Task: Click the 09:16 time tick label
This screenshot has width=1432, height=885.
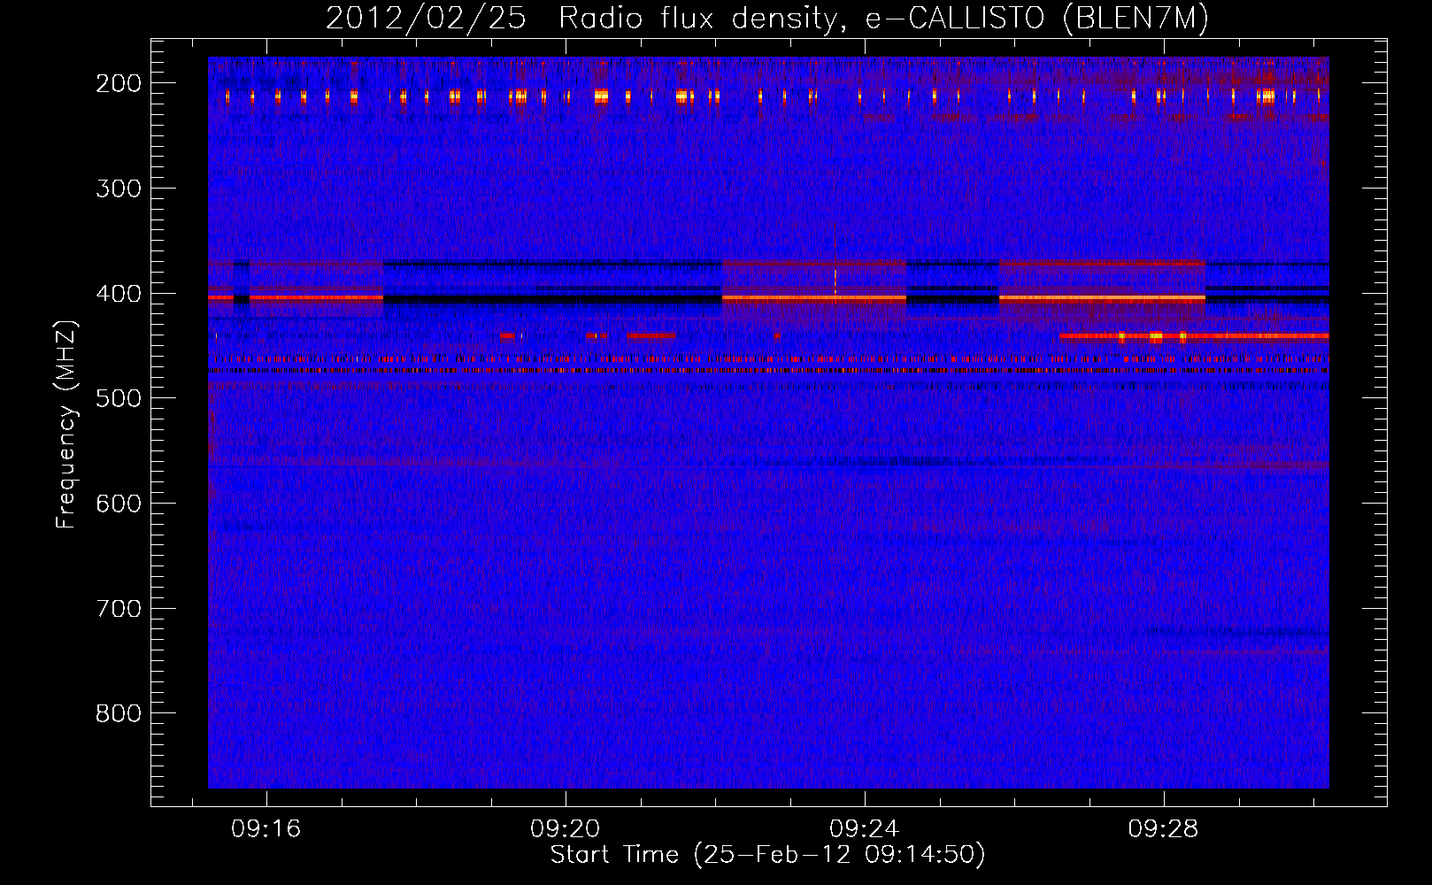Action: (266, 828)
